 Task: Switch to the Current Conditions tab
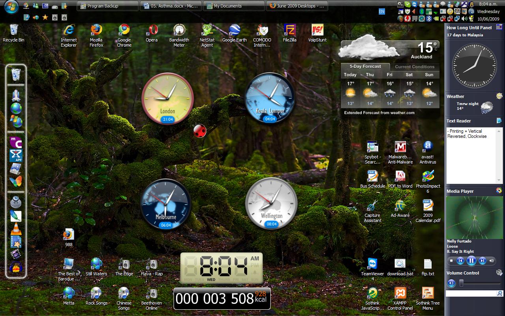tap(414, 67)
